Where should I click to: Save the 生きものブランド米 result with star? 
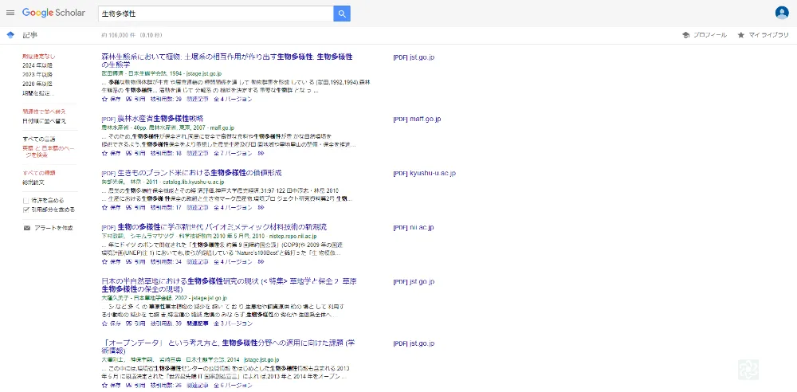(x=110, y=207)
